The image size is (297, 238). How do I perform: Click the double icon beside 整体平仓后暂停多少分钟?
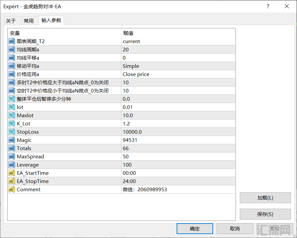pos(12,99)
